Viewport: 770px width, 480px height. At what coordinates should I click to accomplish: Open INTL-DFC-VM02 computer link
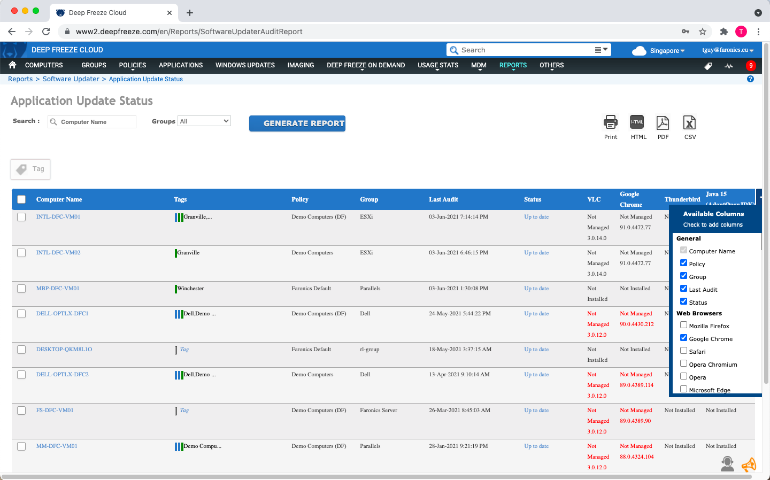click(x=58, y=253)
